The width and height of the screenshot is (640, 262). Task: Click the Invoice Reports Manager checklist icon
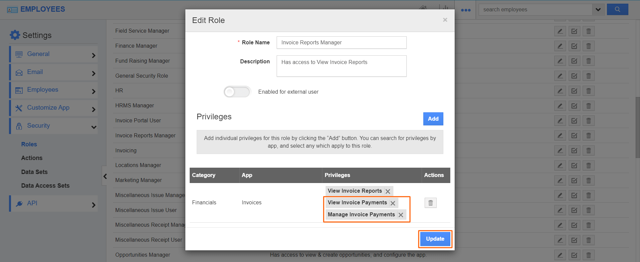click(574, 136)
